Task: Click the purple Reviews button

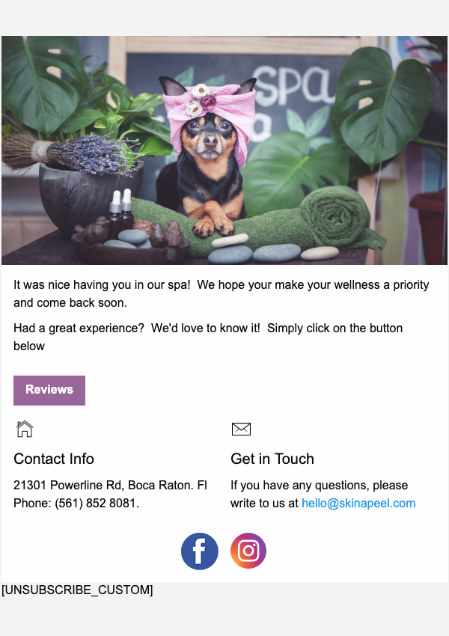Action: coord(49,390)
